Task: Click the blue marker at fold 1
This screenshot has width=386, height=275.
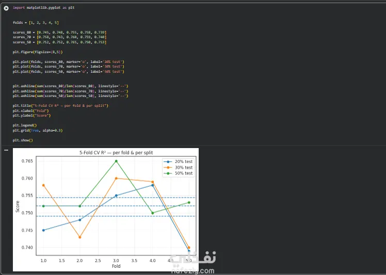Action: (x=43, y=231)
